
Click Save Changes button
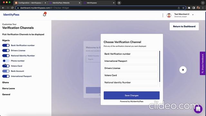tap(132, 95)
